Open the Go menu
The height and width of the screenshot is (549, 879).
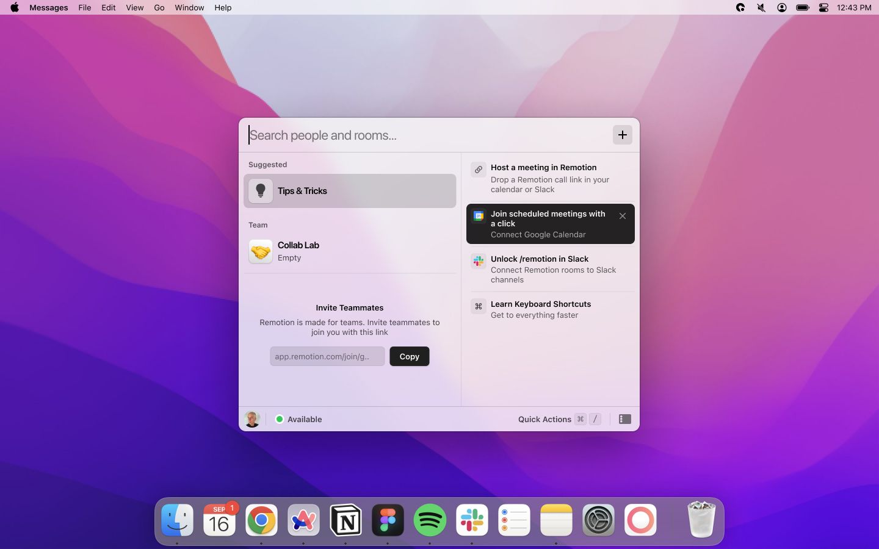point(159,7)
